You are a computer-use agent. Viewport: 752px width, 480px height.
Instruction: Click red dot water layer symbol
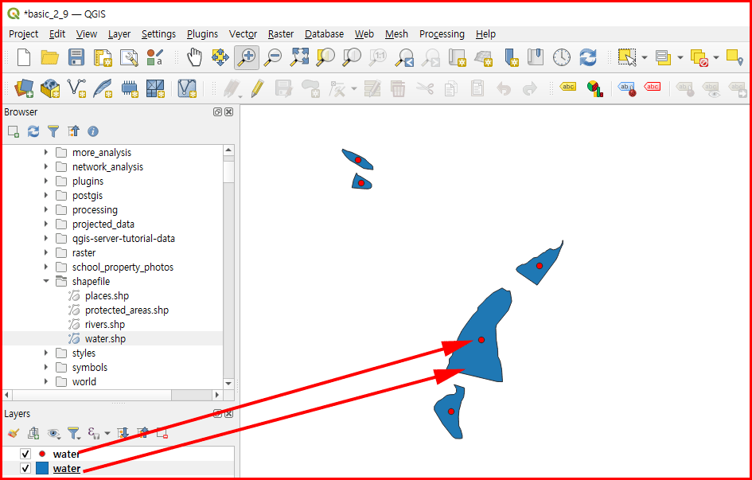[42, 454]
